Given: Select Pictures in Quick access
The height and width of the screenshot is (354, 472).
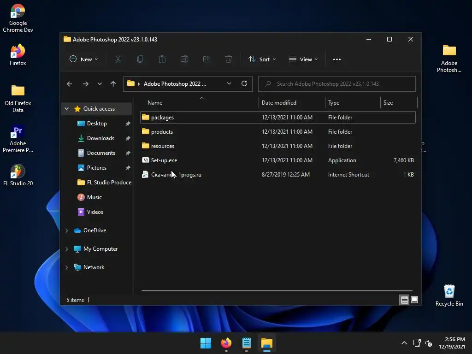Looking at the screenshot, I should (x=97, y=168).
